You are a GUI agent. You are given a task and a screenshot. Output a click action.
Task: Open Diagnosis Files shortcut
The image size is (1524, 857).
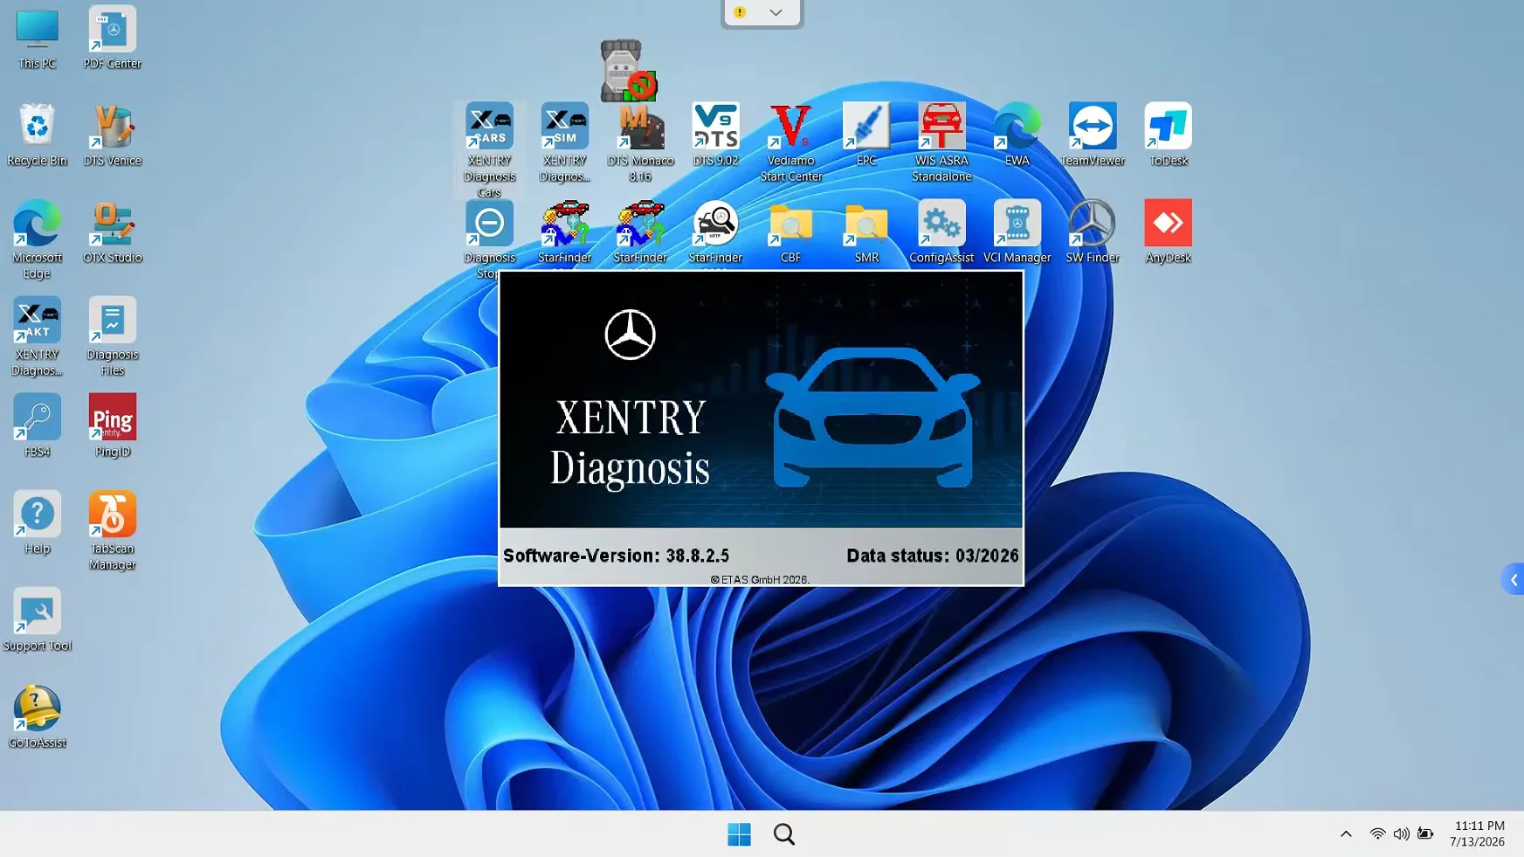(113, 321)
